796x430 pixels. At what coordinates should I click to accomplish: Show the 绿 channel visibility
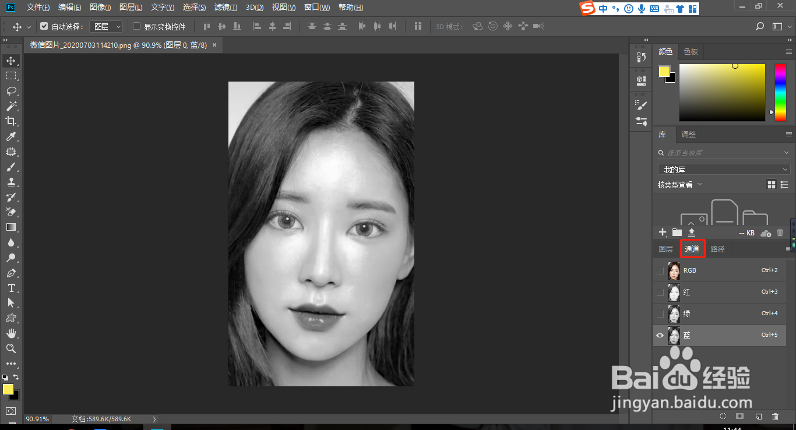660,314
